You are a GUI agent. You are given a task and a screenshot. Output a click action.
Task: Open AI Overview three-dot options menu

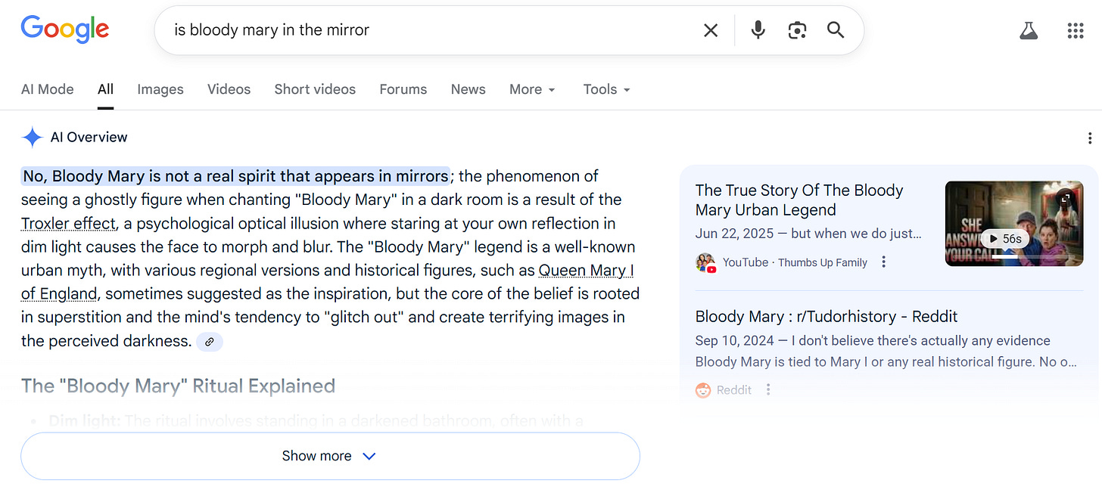tap(1089, 138)
